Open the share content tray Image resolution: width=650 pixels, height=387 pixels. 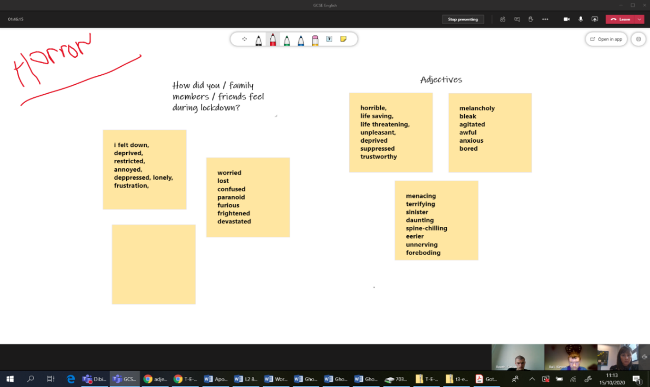(x=595, y=19)
